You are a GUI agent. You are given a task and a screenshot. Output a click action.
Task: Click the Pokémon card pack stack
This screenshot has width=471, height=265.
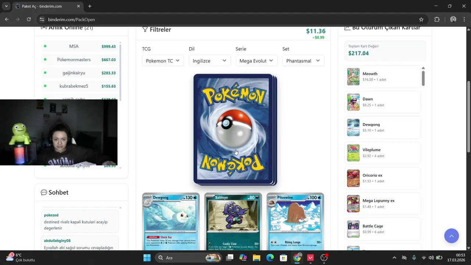(x=234, y=129)
